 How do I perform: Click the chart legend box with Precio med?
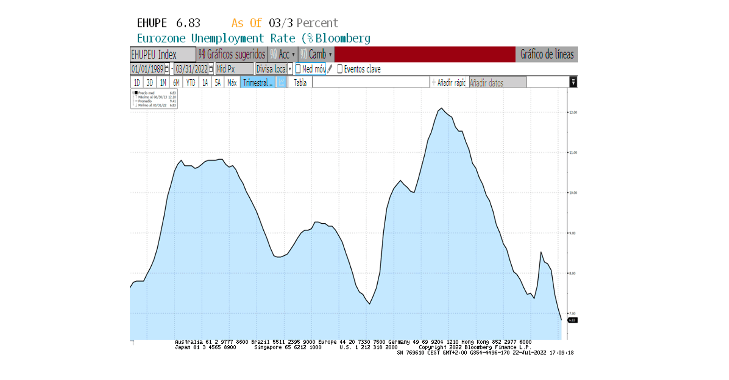[154, 99]
